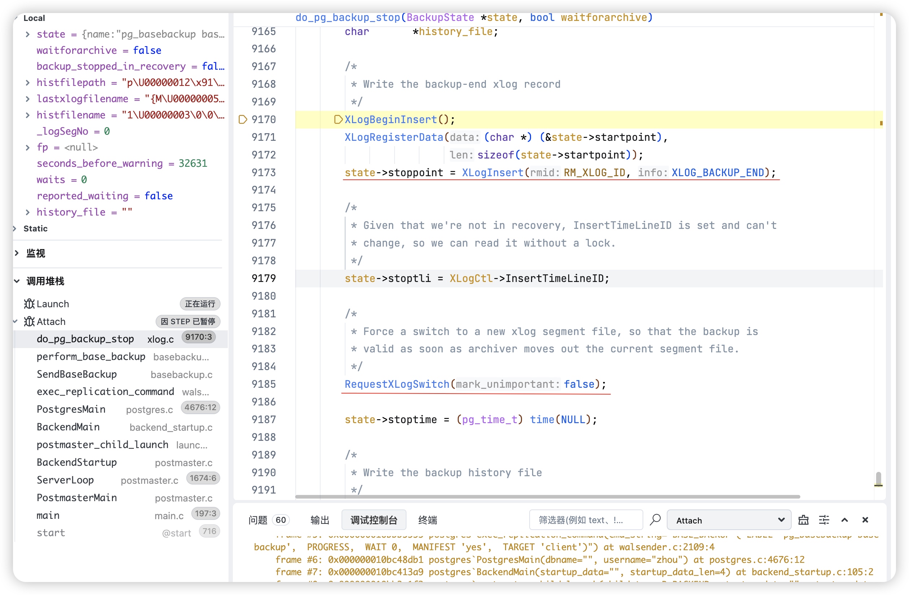Open the Attach session dropdown
909x595 pixels.
click(729, 520)
